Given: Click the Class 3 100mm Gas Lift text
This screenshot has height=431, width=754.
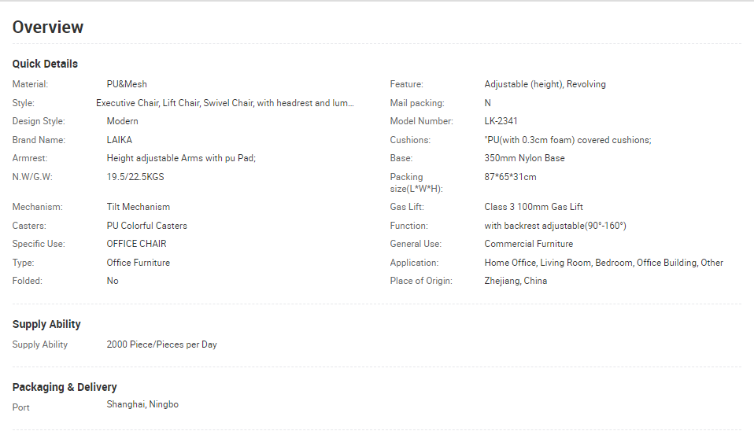Looking at the screenshot, I should (x=534, y=207).
